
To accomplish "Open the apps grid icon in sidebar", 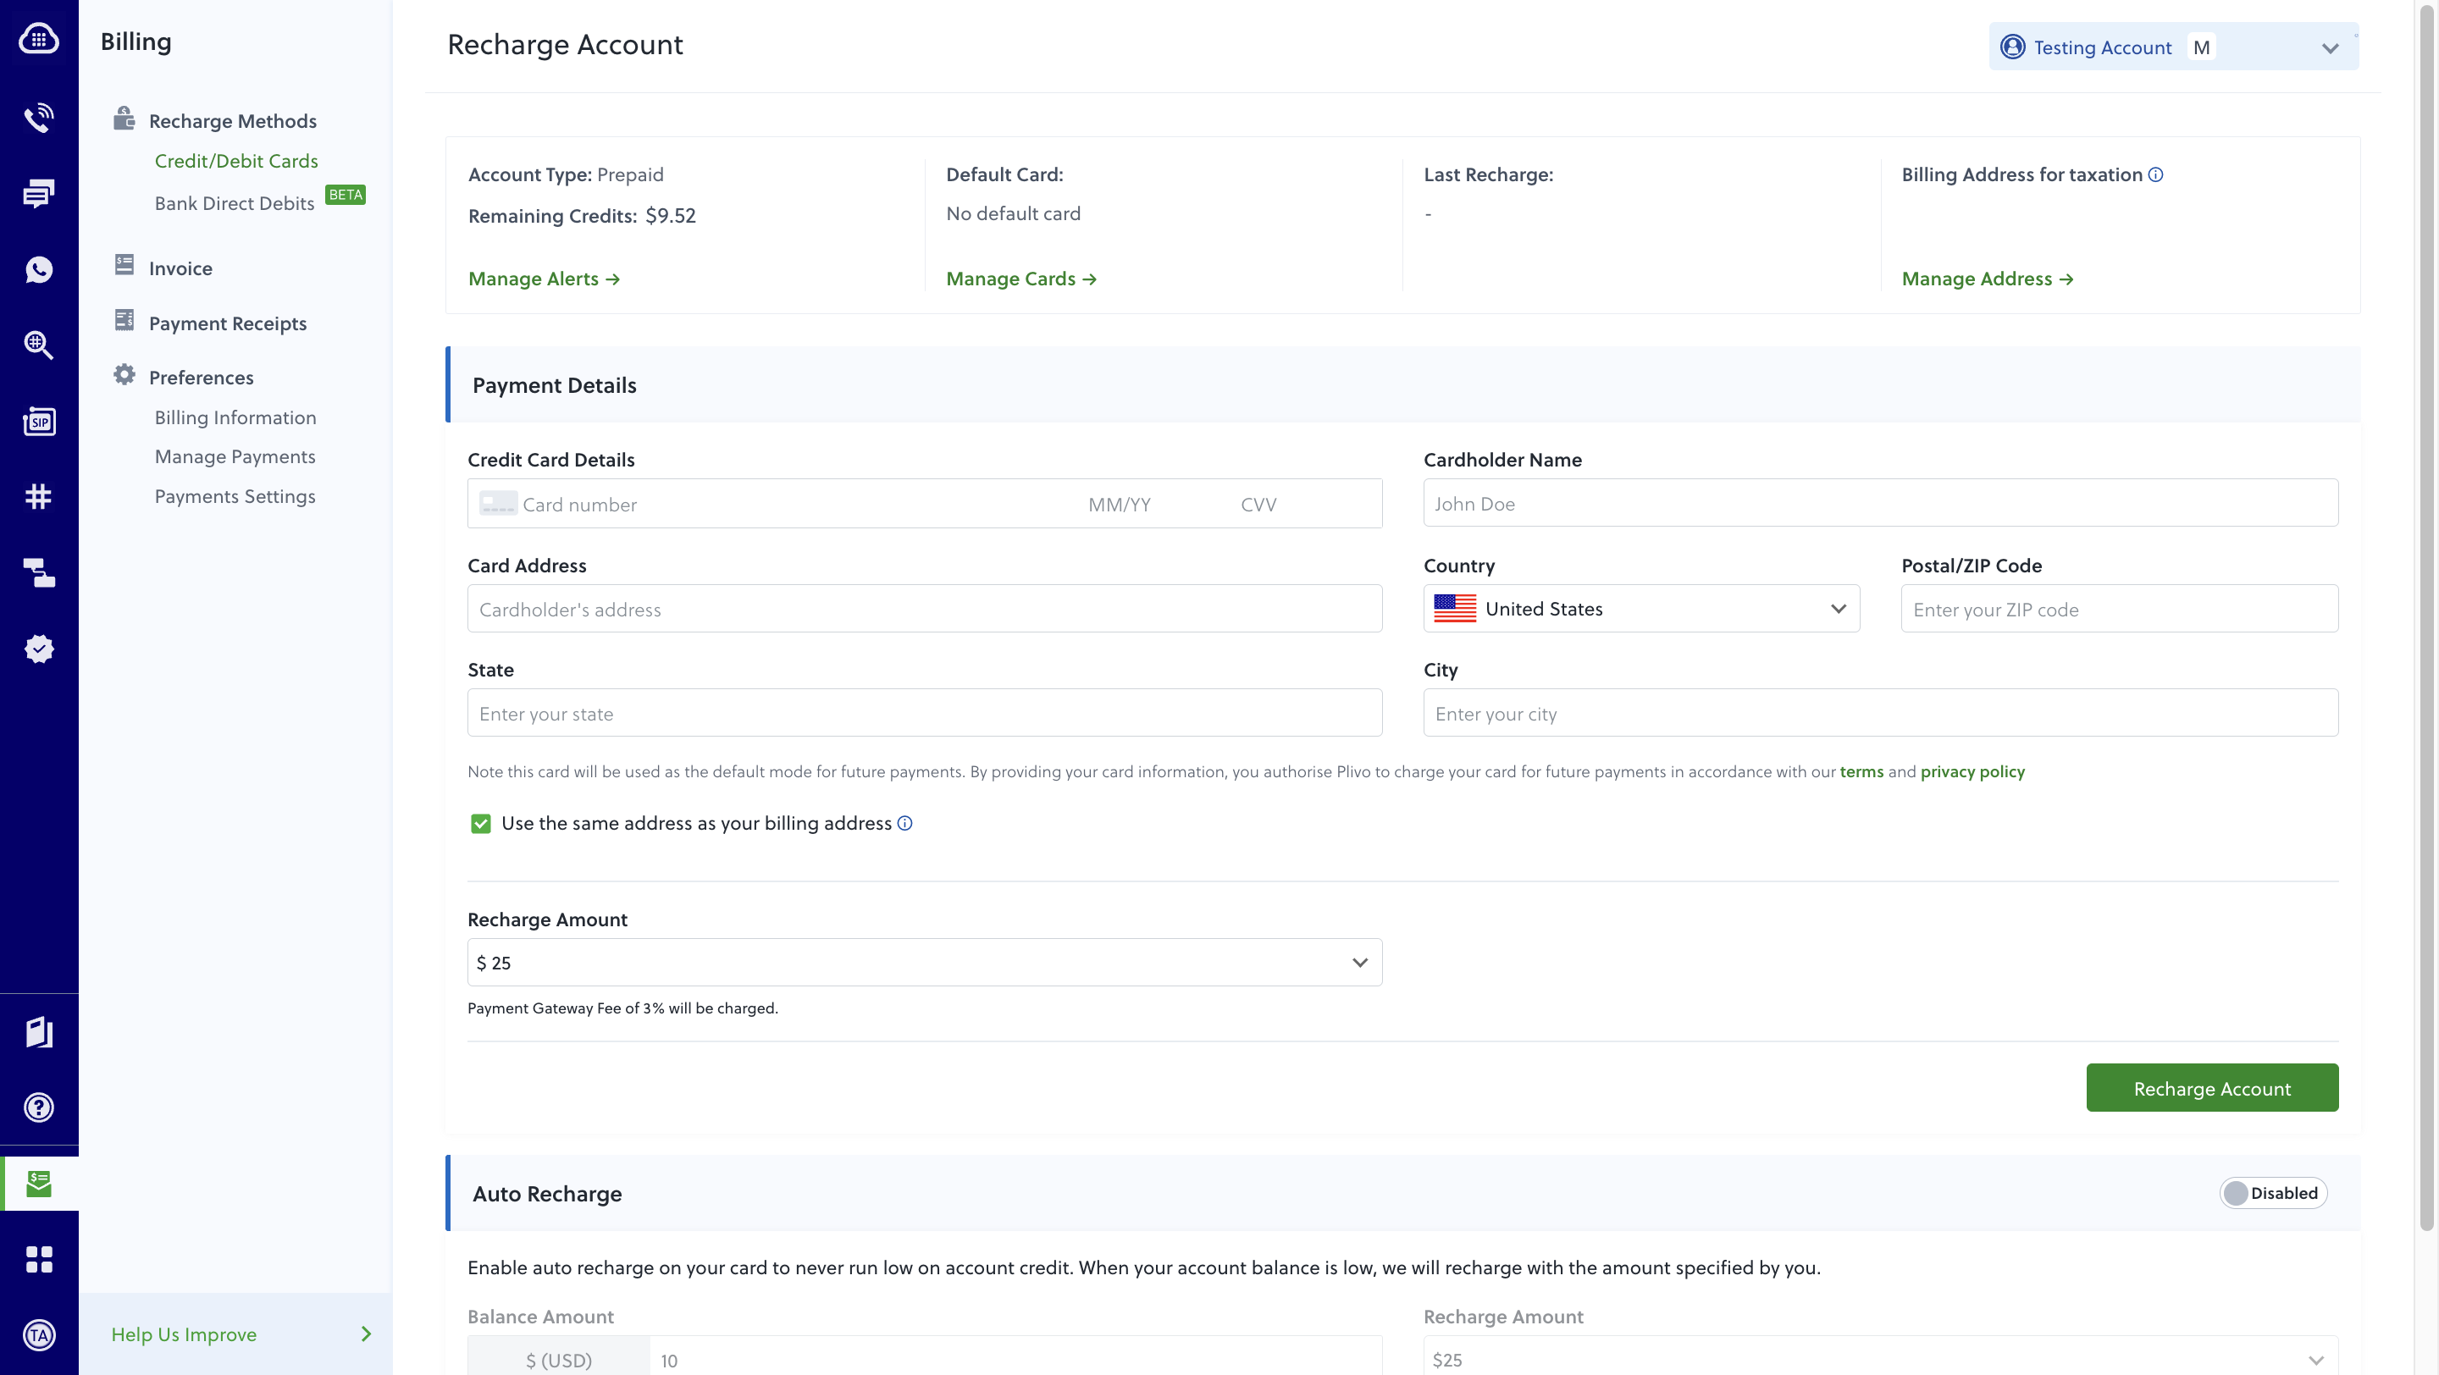I will [39, 1259].
